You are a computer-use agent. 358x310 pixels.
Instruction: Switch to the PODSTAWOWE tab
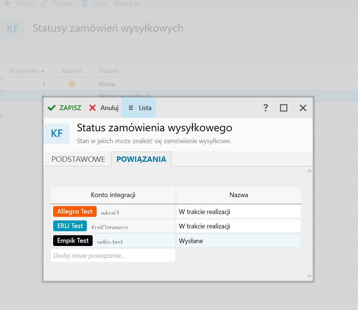(78, 159)
